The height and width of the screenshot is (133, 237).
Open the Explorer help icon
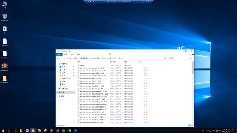(193, 54)
